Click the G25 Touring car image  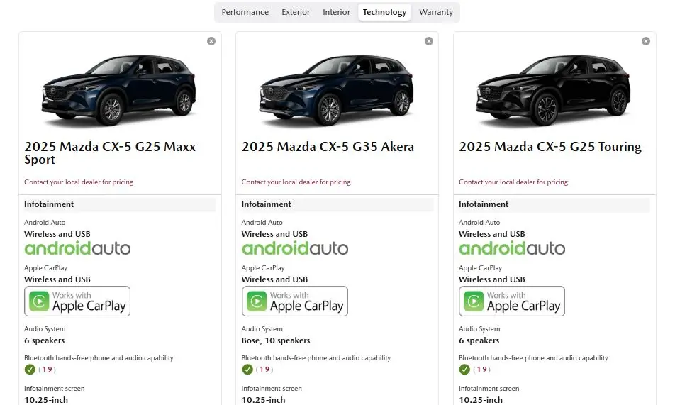click(x=554, y=90)
